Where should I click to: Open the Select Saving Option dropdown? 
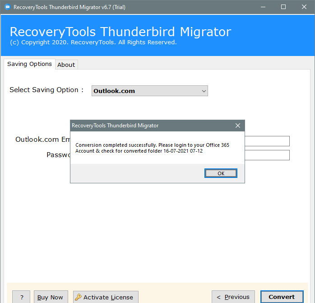tap(150, 91)
